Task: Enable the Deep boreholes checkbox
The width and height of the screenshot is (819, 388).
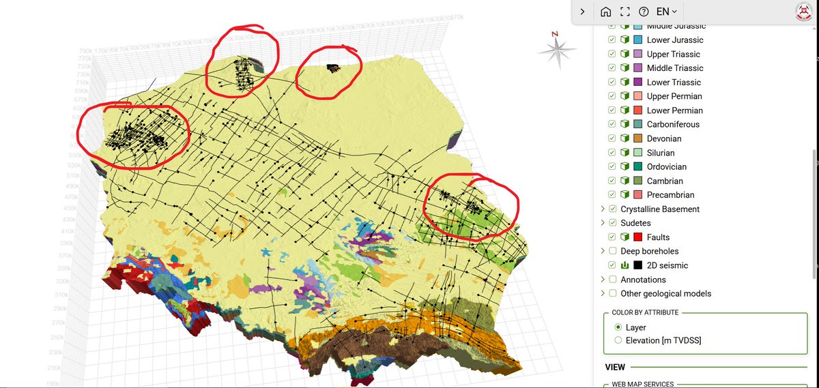Action: 612,251
